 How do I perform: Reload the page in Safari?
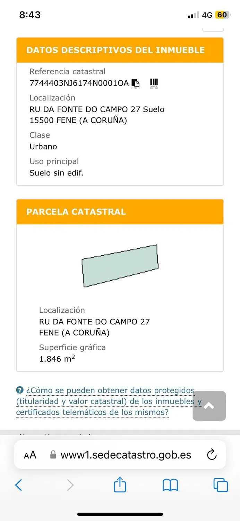tap(212, 455)
